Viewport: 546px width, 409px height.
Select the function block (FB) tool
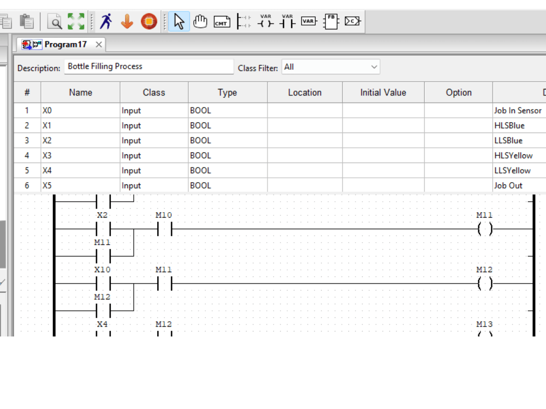[330, 21]
